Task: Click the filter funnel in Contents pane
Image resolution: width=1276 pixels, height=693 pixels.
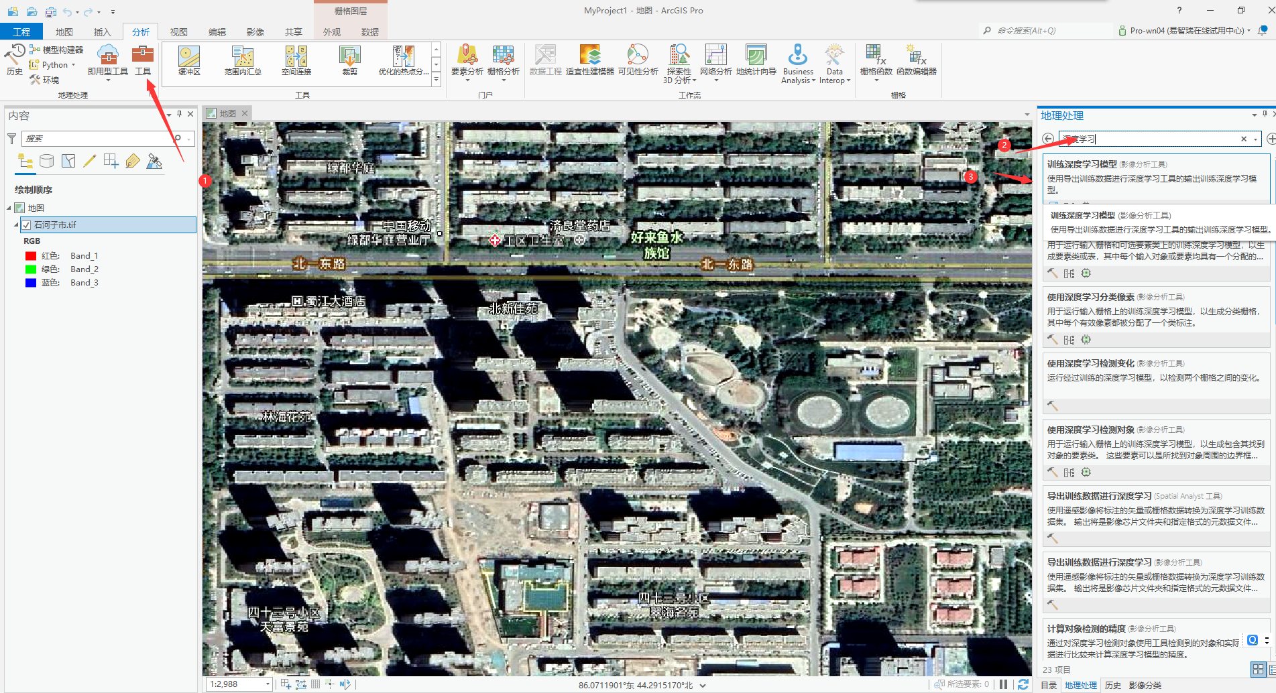Action: 11,139
